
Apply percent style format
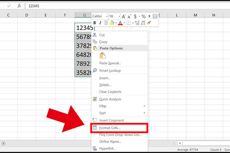(144, 16)
